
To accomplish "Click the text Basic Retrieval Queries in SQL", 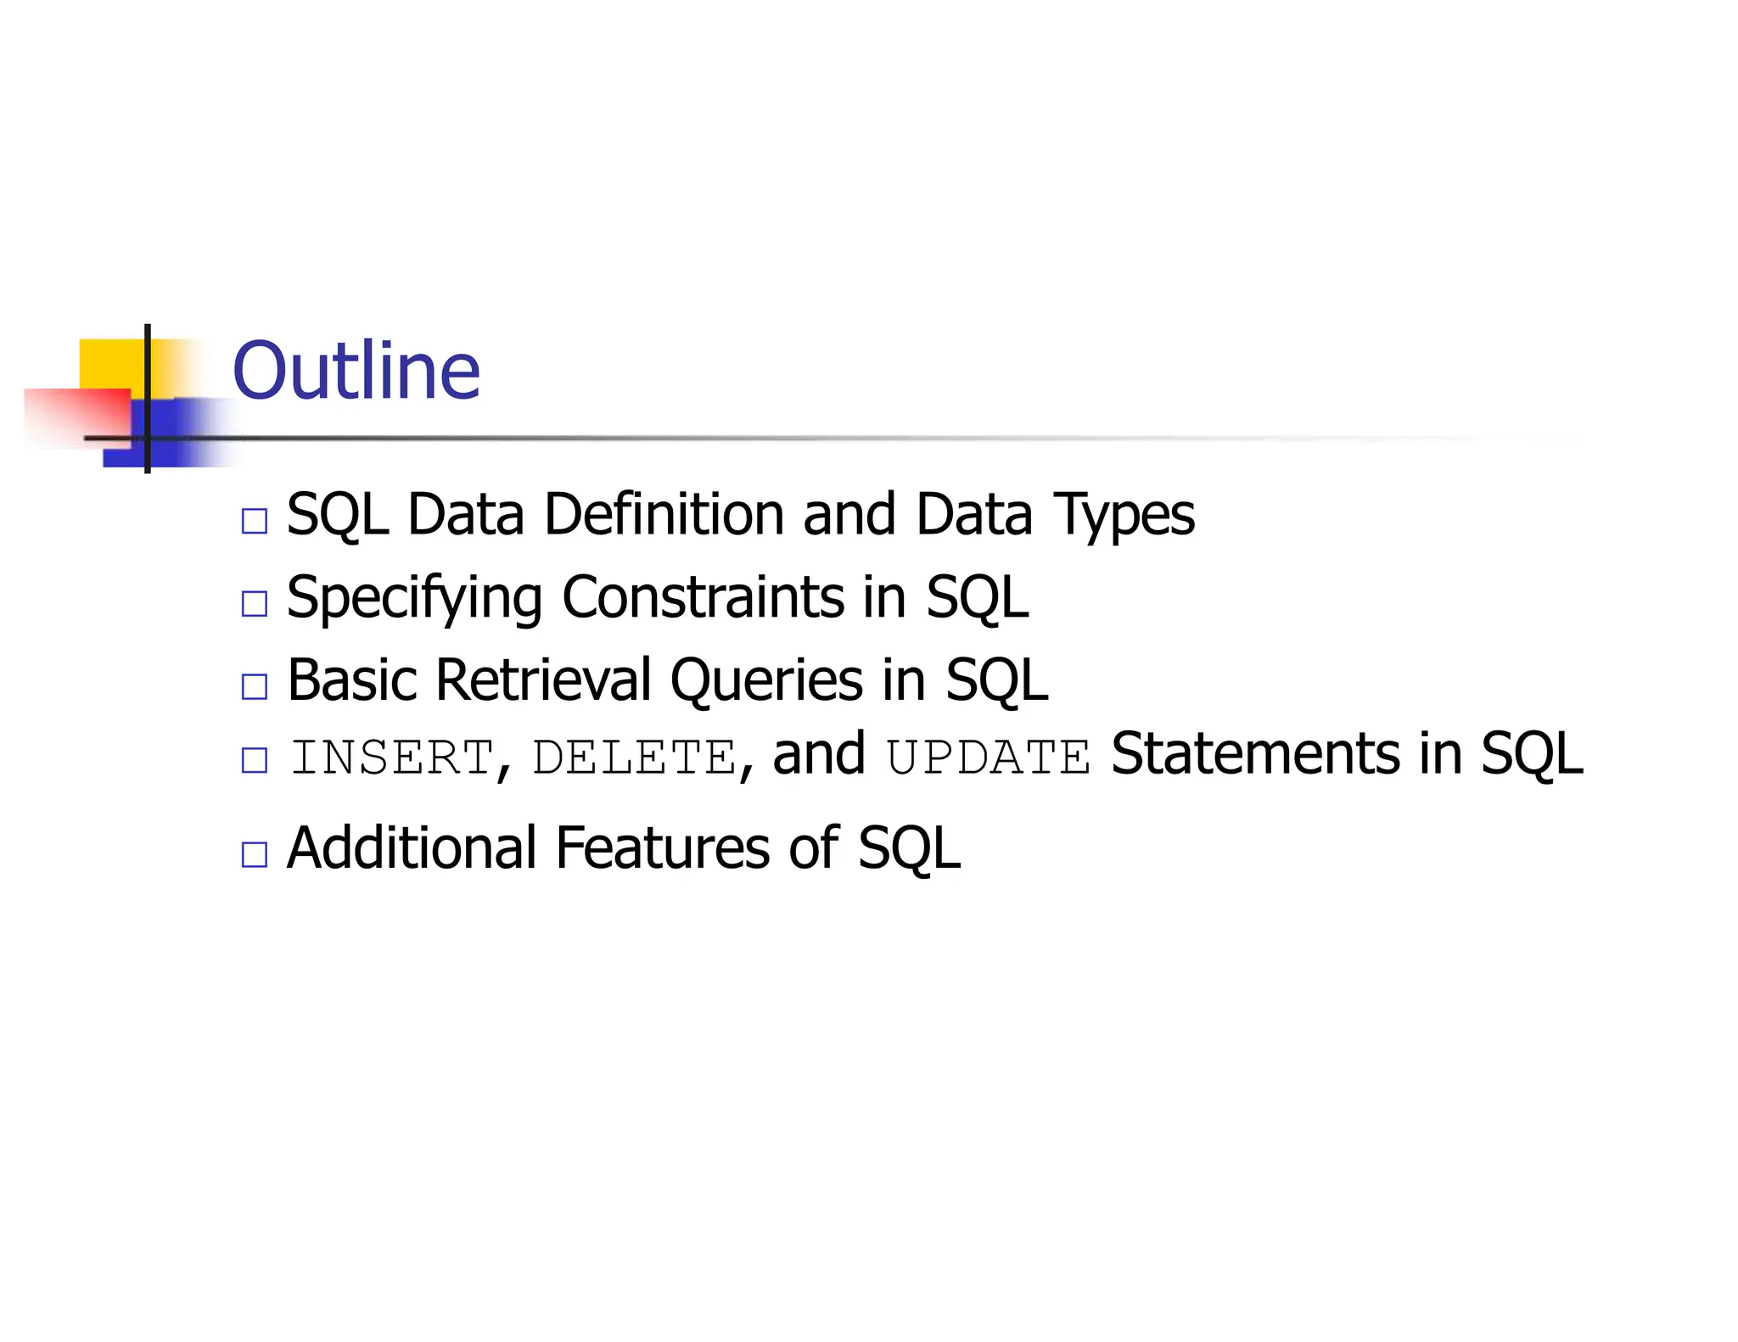I will point(668,681).
